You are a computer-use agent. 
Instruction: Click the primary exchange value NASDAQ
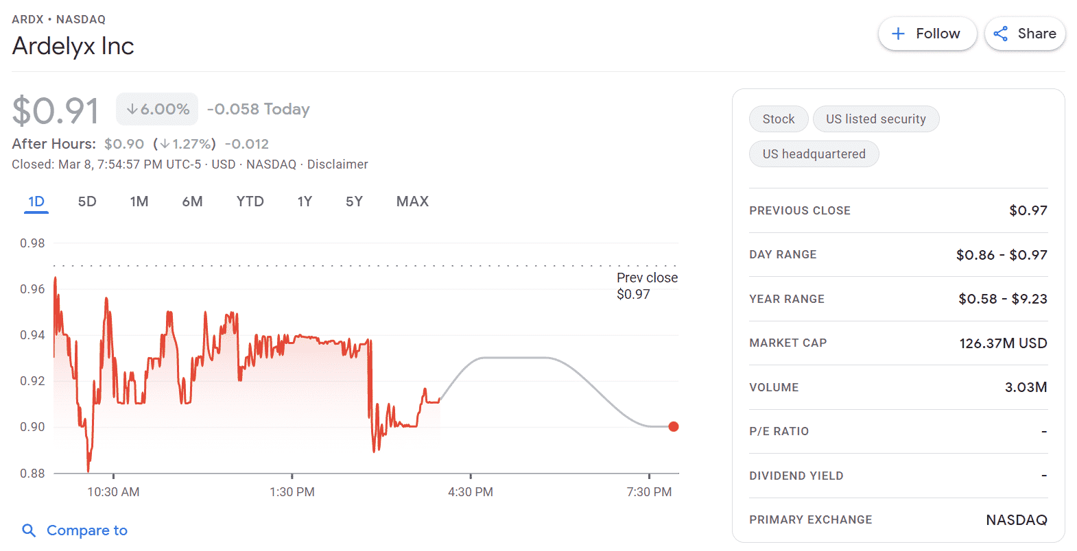1017,520
